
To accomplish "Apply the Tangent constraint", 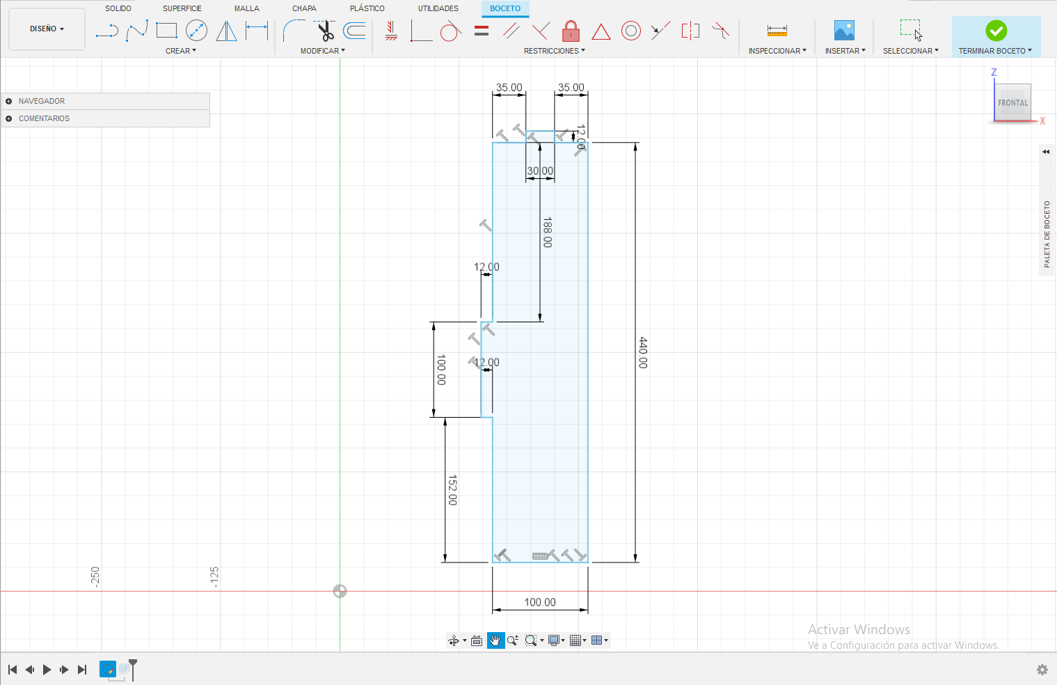I will (x=451, y=31).
